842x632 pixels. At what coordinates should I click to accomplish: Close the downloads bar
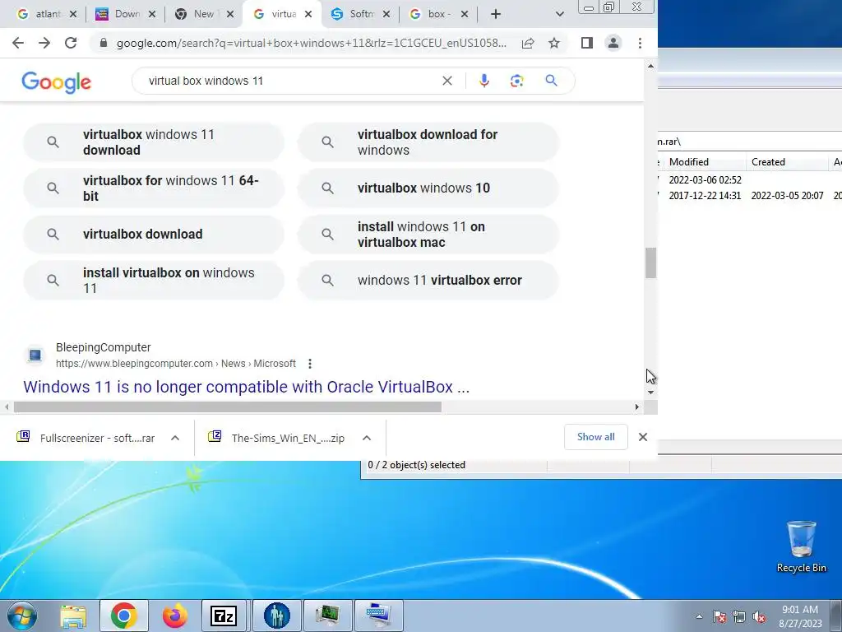tap(643, 437)
